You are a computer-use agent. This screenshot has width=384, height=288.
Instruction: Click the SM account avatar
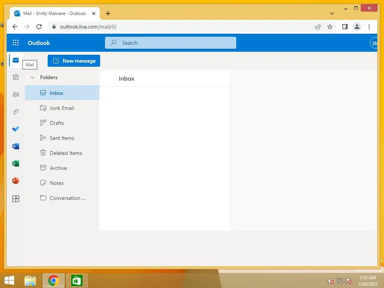[x=374, y=43]
